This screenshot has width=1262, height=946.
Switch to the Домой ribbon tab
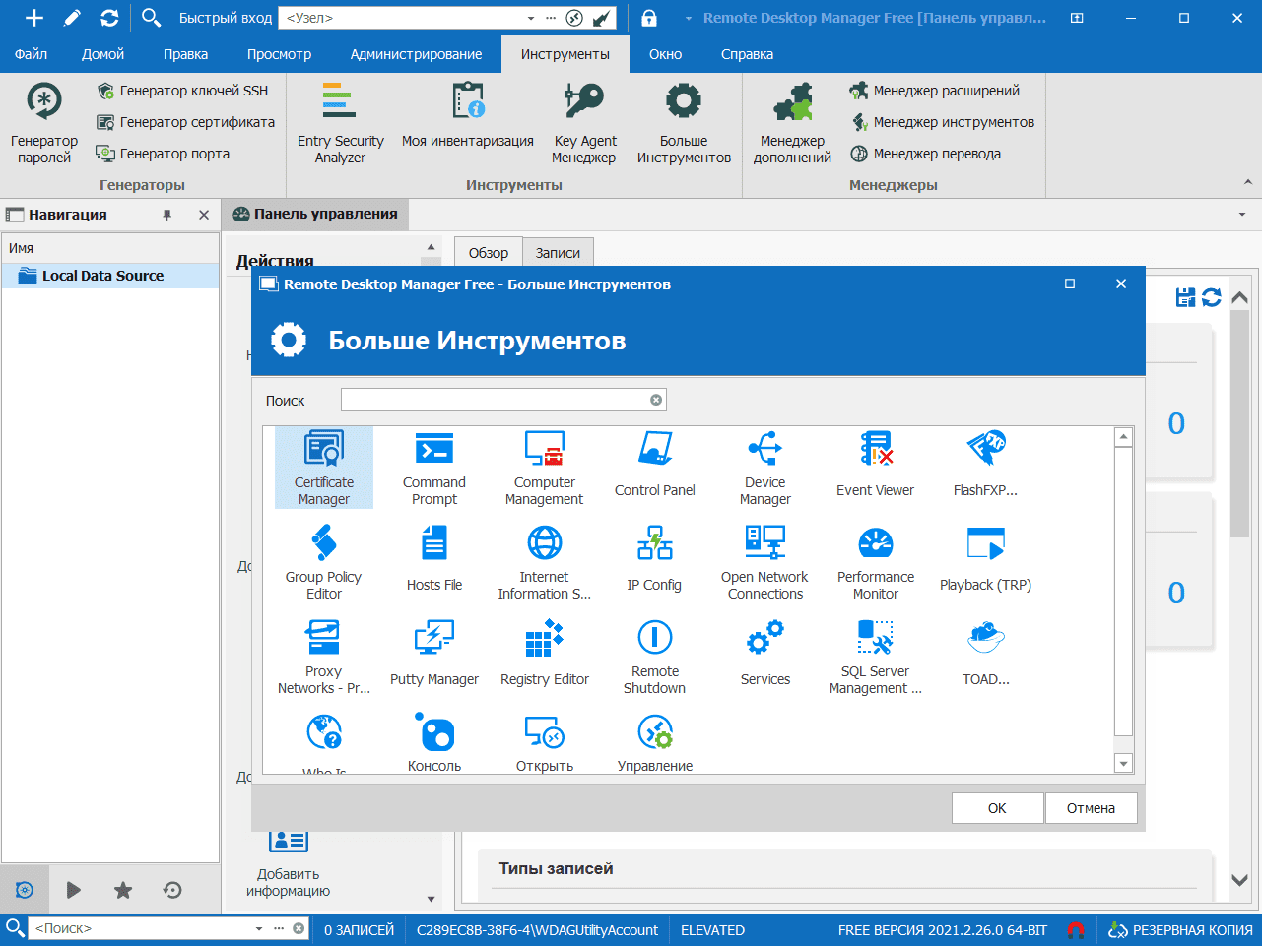click(103, 54)
